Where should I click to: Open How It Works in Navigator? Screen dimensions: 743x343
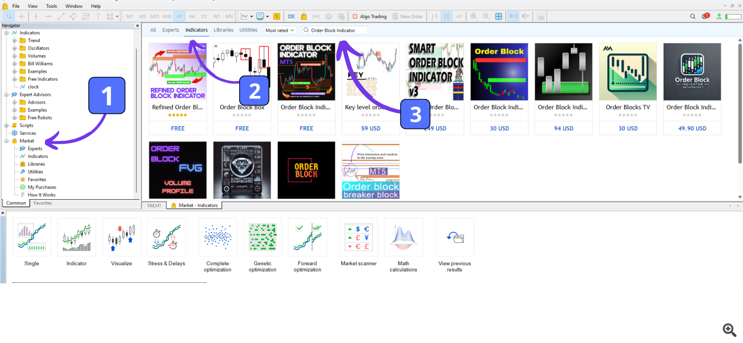tap(38, 195)
